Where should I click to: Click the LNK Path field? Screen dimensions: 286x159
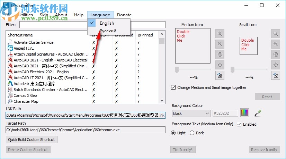pyautogui.click(x=86, y=115)
